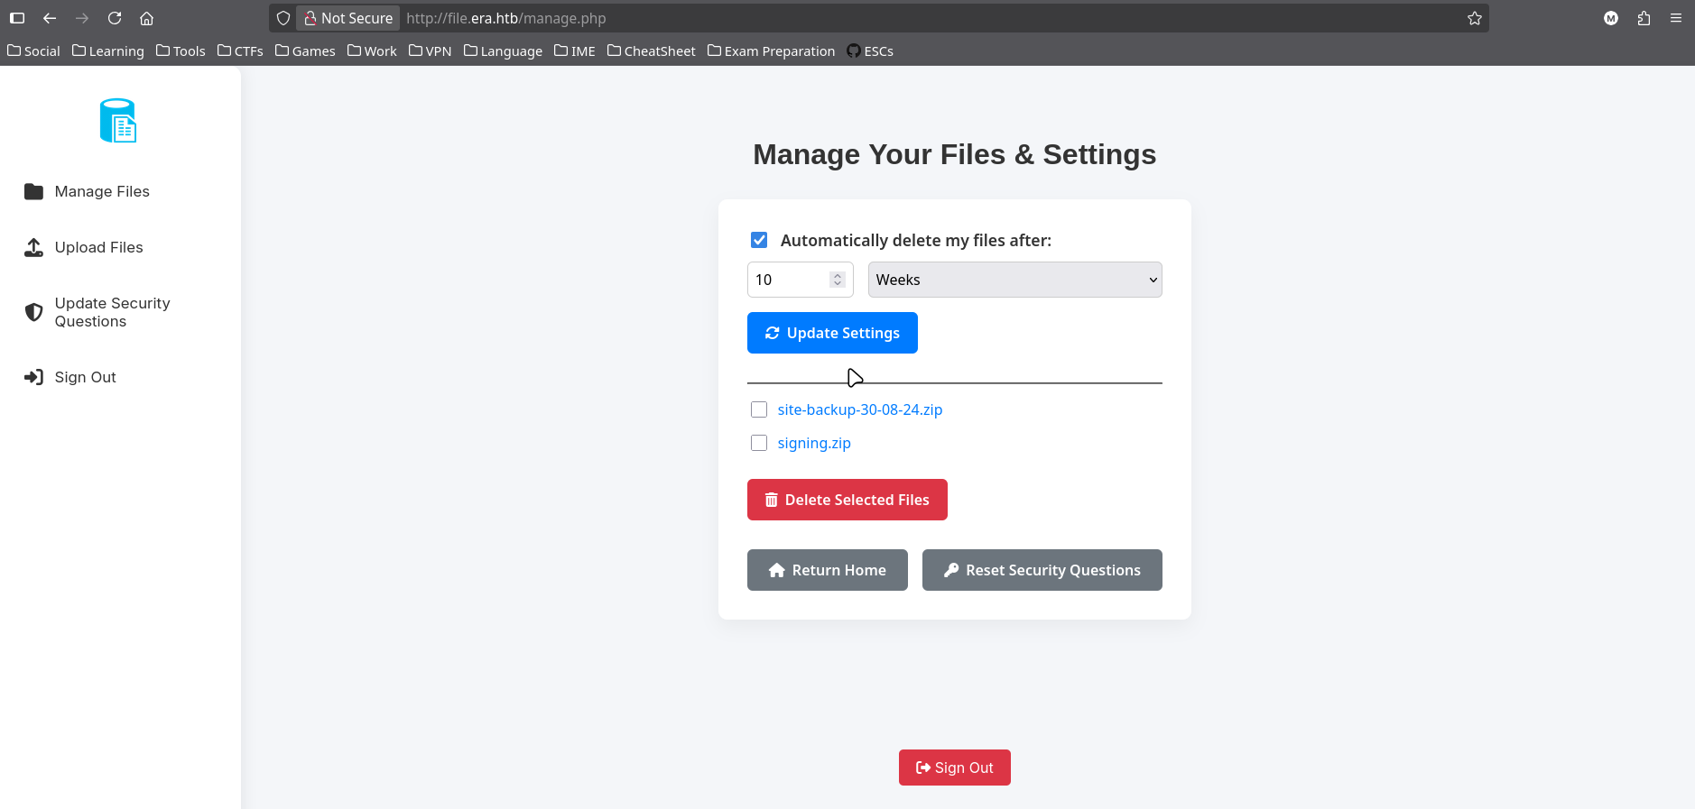This screenshot has width=1695, height=809.
Task: Open the browser extensions icon
Action: click(1644, 18)
